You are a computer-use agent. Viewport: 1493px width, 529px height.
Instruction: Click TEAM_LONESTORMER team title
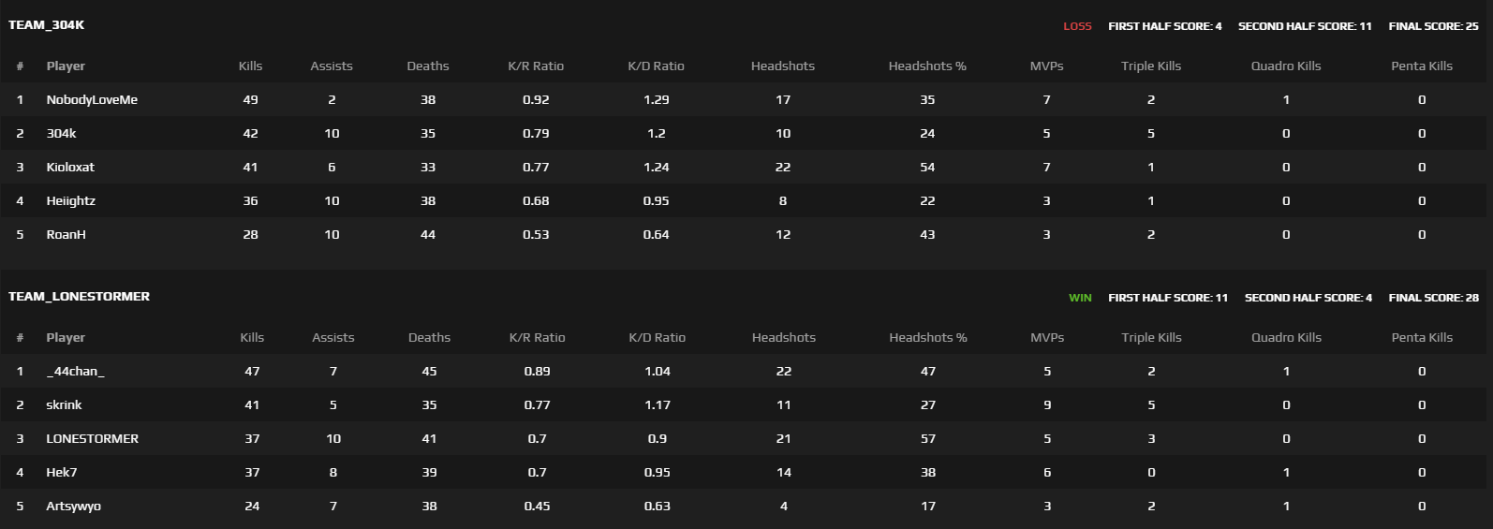tap(79, 297)
